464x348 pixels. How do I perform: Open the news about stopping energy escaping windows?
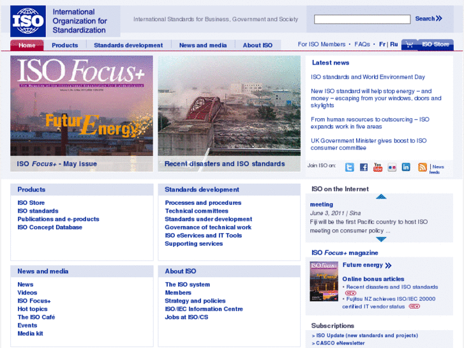click(x=376, y=98)
